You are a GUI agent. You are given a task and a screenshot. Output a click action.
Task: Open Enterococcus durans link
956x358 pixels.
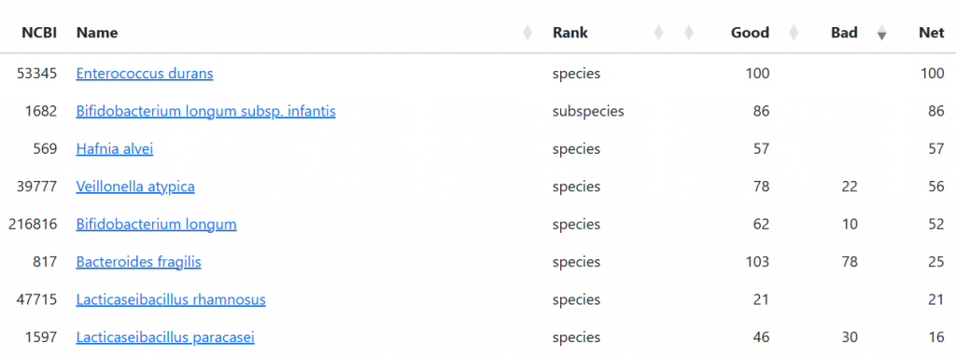pyautogui.click(x=145, y=74)
